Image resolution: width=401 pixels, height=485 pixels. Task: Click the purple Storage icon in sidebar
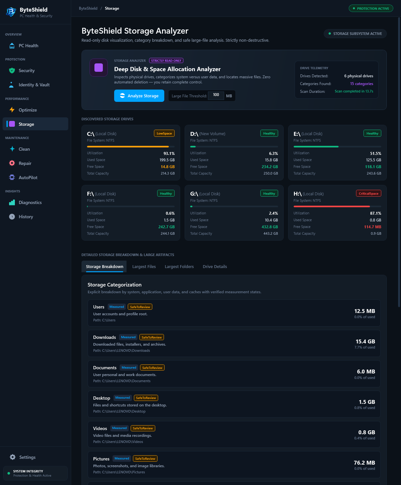coord(12,124)
